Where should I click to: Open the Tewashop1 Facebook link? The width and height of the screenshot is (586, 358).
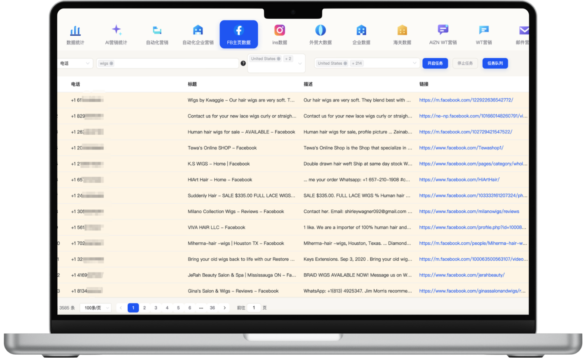pos(461,148)
